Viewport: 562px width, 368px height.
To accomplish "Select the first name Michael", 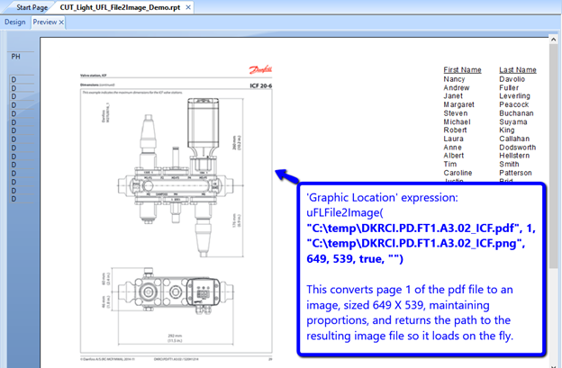I will 457,121.
